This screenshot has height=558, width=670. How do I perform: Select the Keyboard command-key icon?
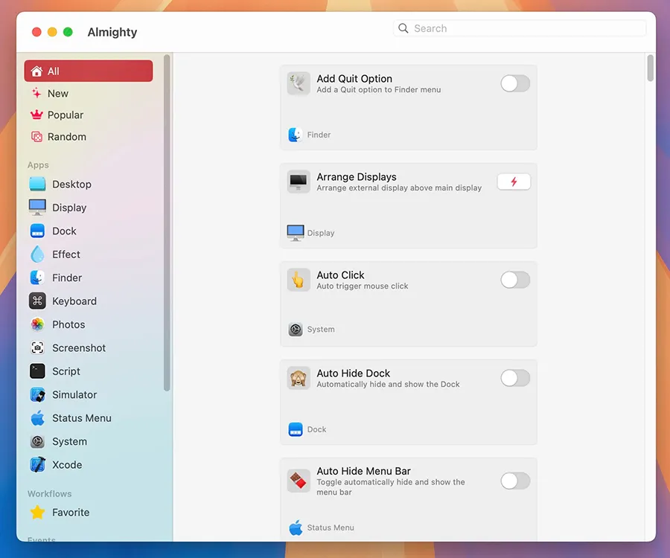(37, 301)
